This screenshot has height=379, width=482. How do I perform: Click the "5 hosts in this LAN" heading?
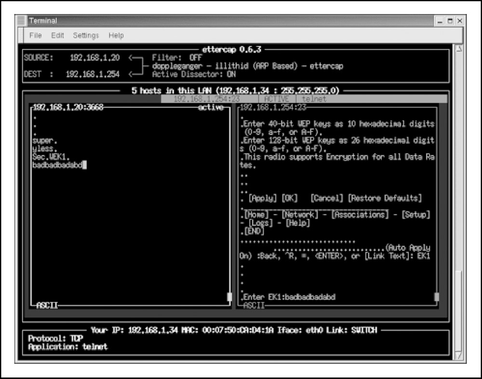235,91
